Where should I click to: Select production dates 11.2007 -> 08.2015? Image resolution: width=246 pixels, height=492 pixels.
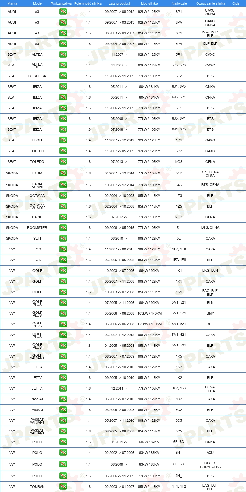click(120, 249)
